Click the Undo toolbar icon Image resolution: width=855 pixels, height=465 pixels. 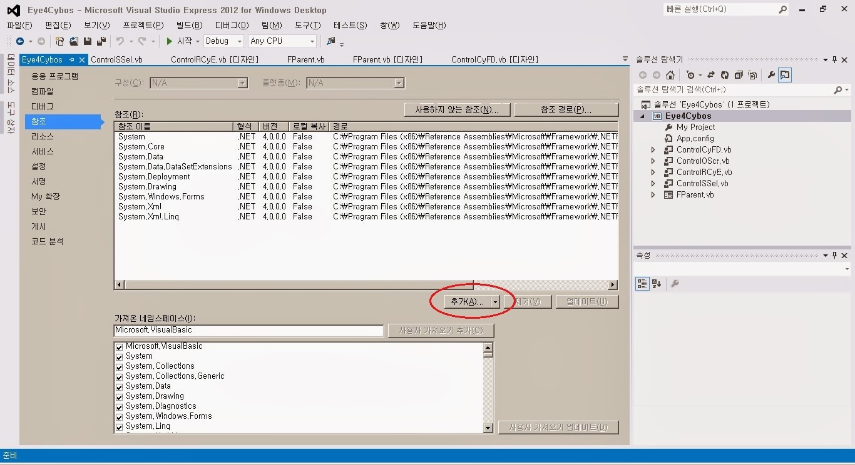121,41
